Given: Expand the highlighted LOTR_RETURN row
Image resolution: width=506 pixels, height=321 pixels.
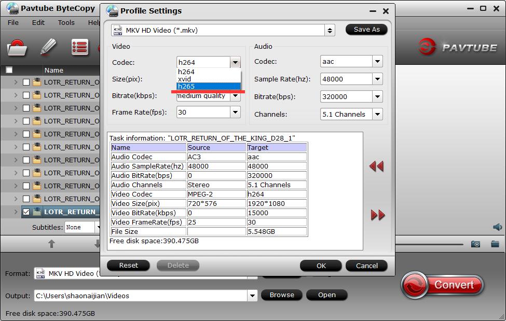Looking at the screenshot, I should point(16,212).
